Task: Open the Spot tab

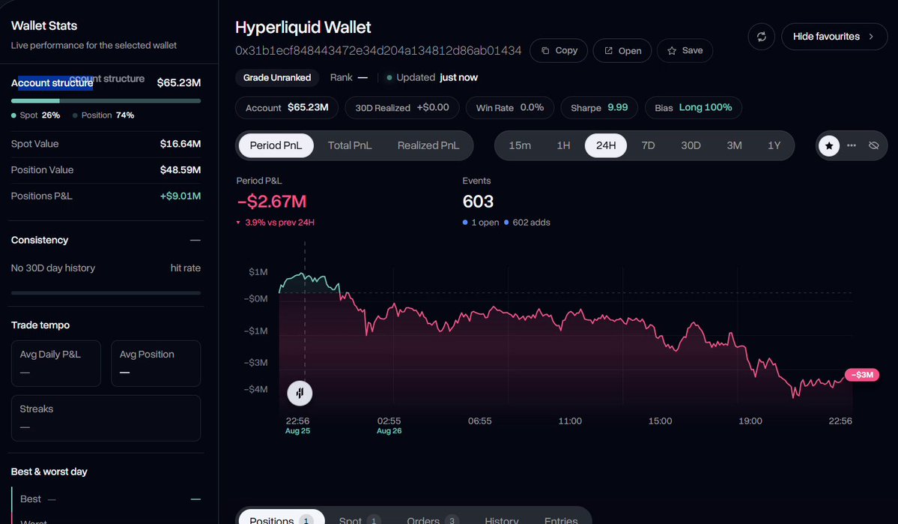Action: coord(359,518)
